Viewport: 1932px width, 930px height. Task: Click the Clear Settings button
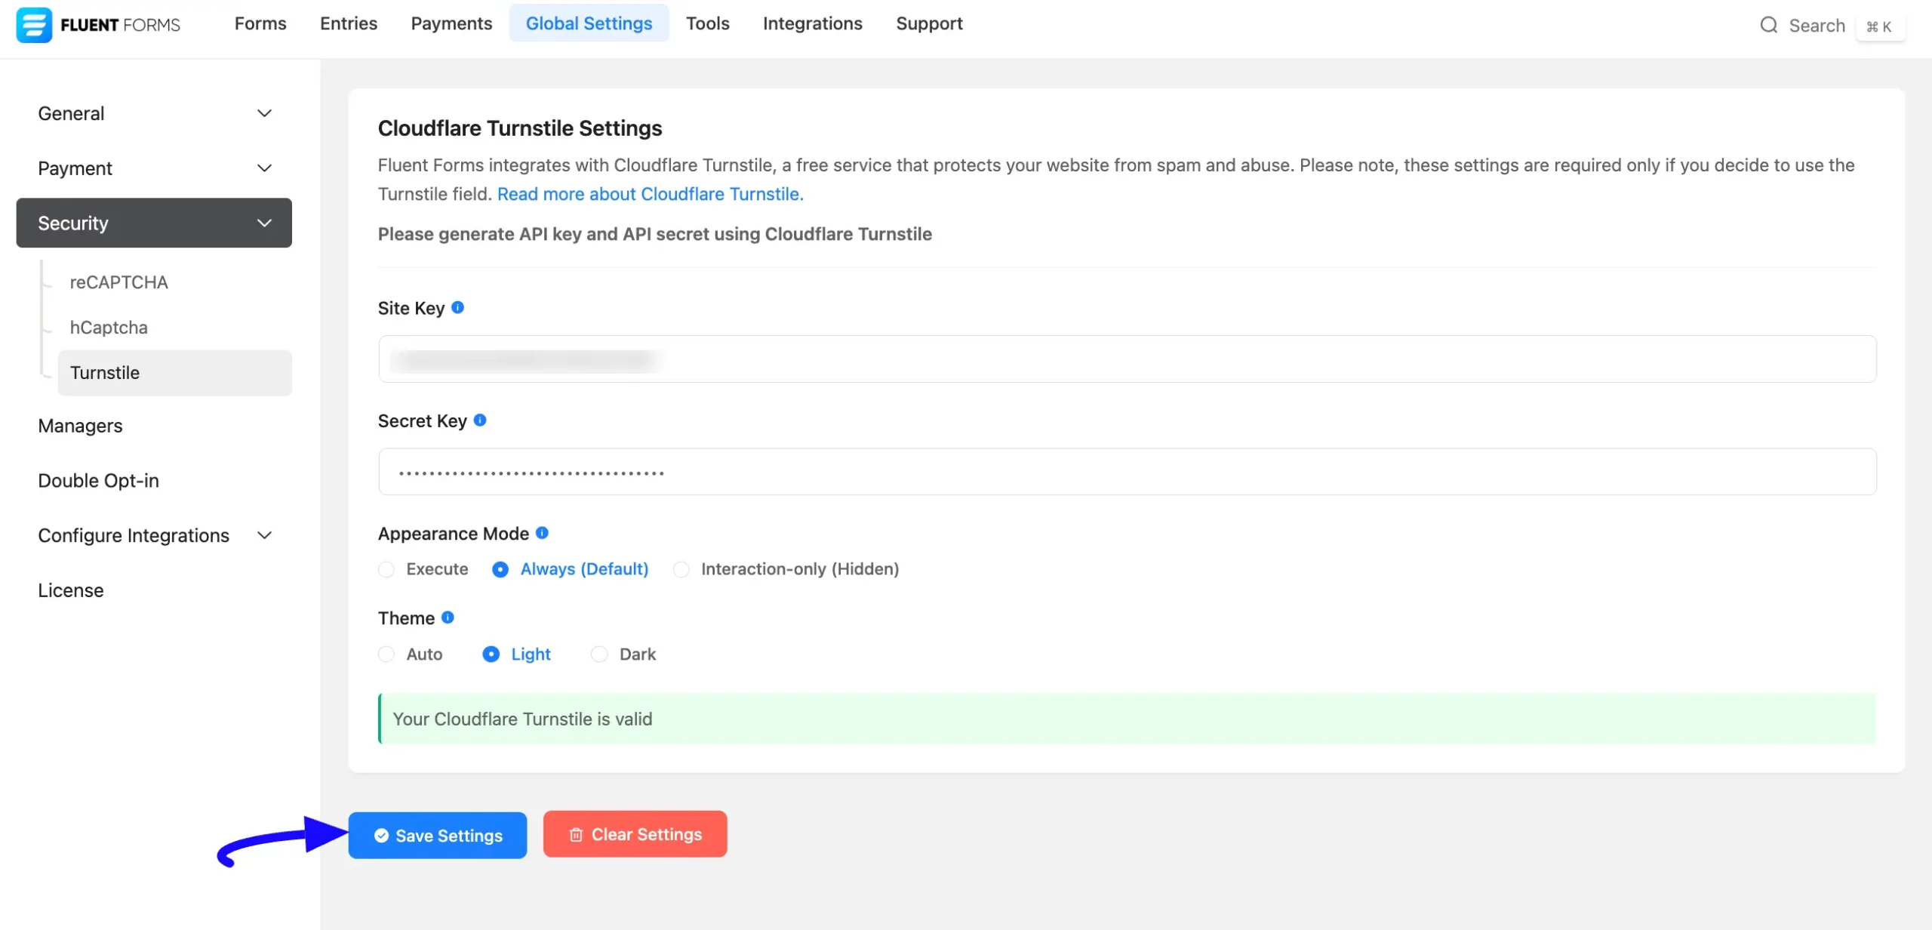(635, 834)
